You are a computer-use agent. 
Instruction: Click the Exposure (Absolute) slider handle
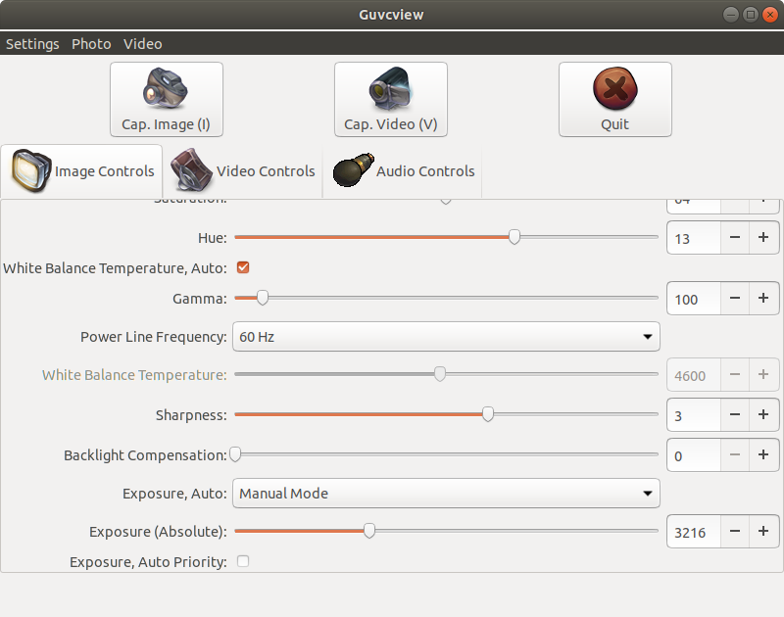[x=369, y=531]
